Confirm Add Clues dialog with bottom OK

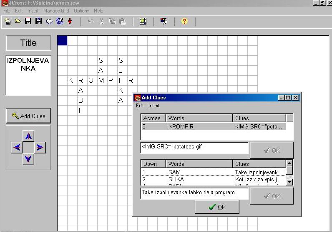[x=217, y=207]
